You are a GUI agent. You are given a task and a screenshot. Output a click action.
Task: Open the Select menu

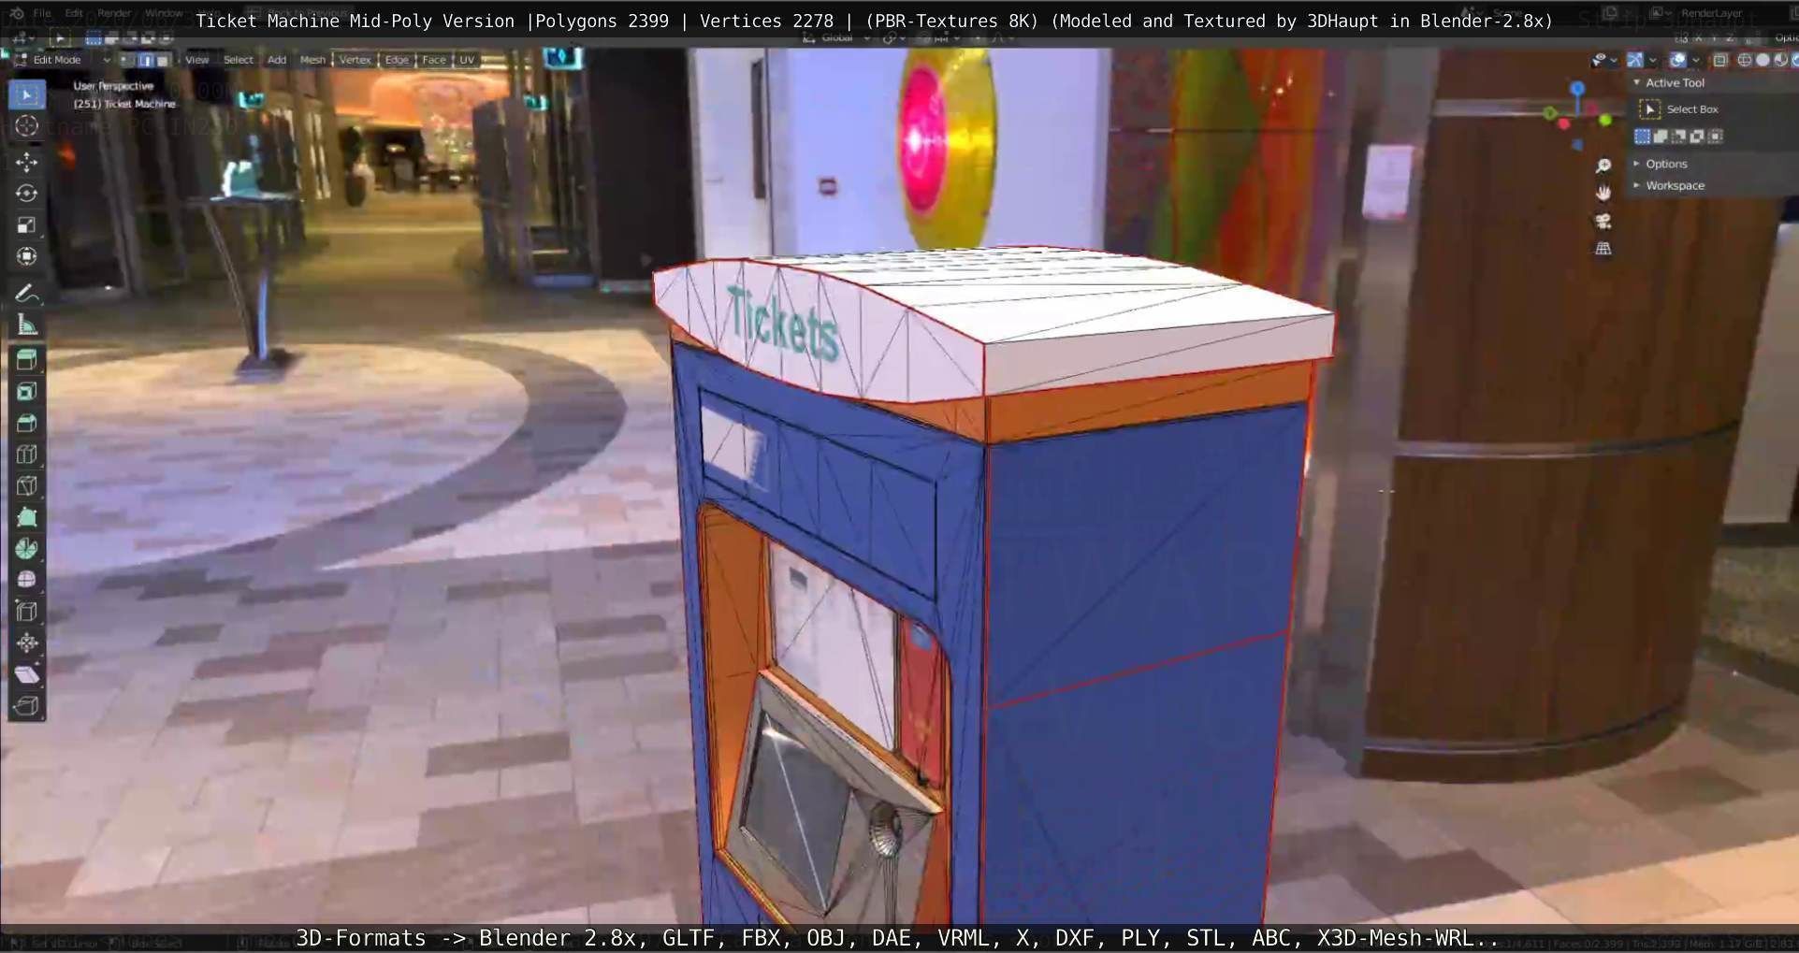[x=239, y=60]
